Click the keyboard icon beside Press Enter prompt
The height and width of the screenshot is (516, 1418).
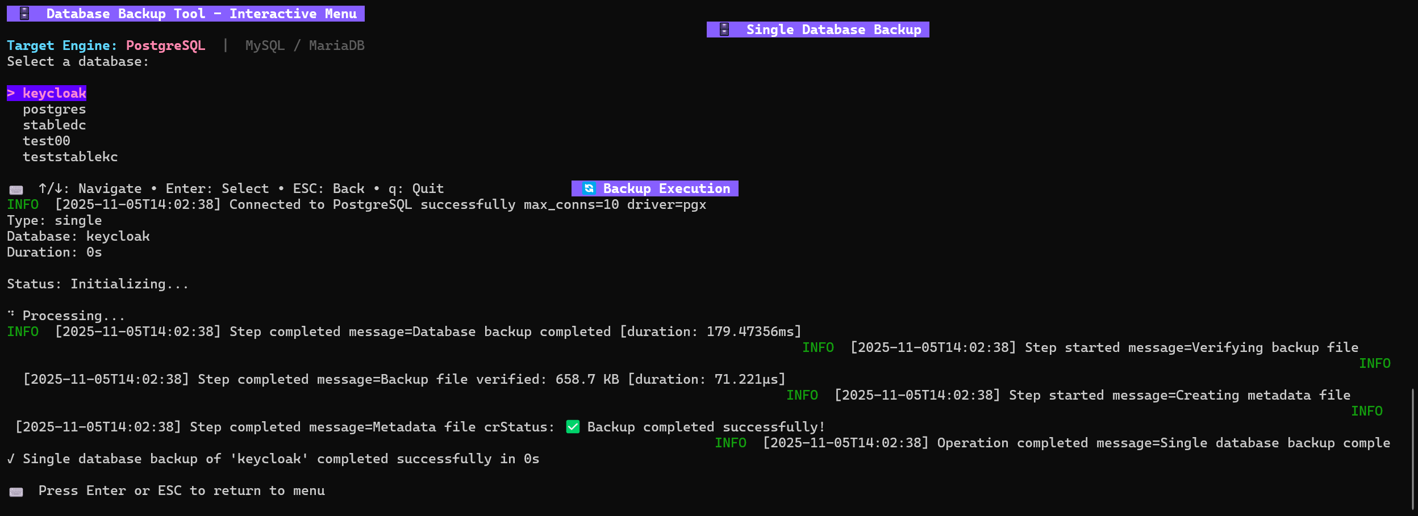tap(16, 492)
